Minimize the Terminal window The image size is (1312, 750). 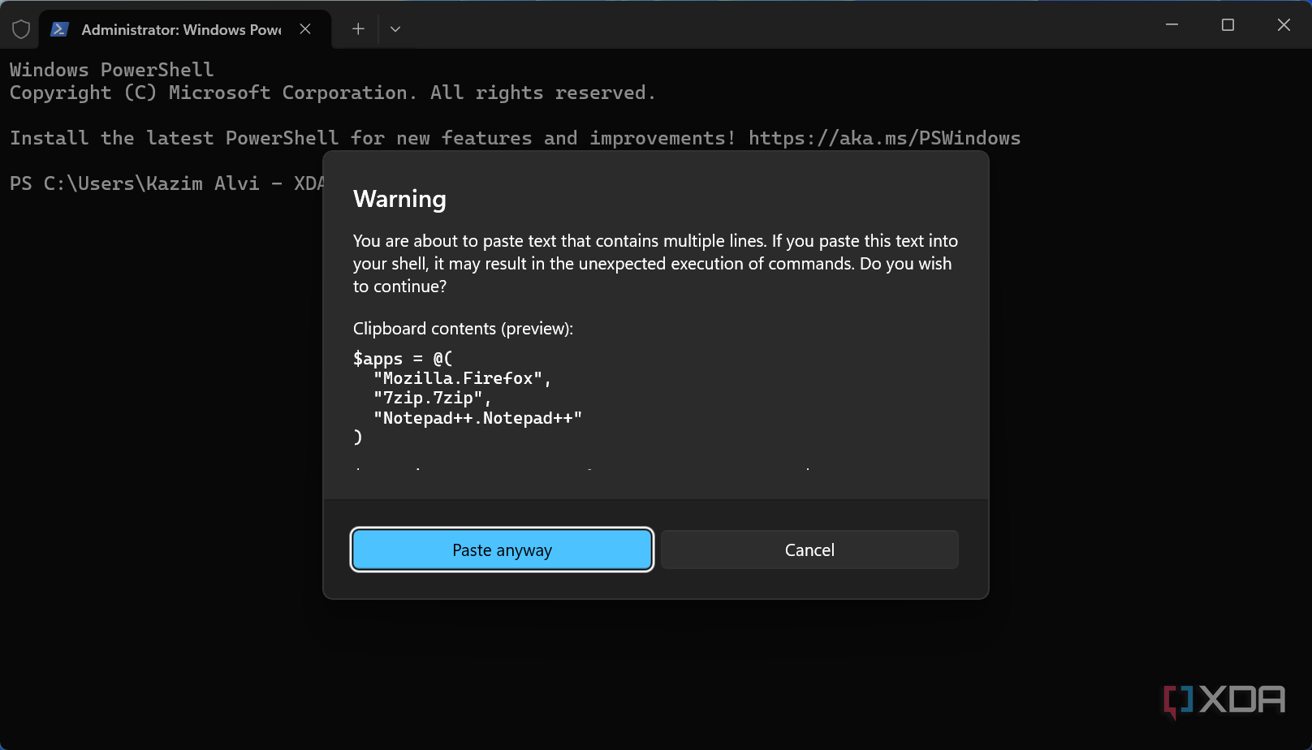click(x=1172, y=25)
